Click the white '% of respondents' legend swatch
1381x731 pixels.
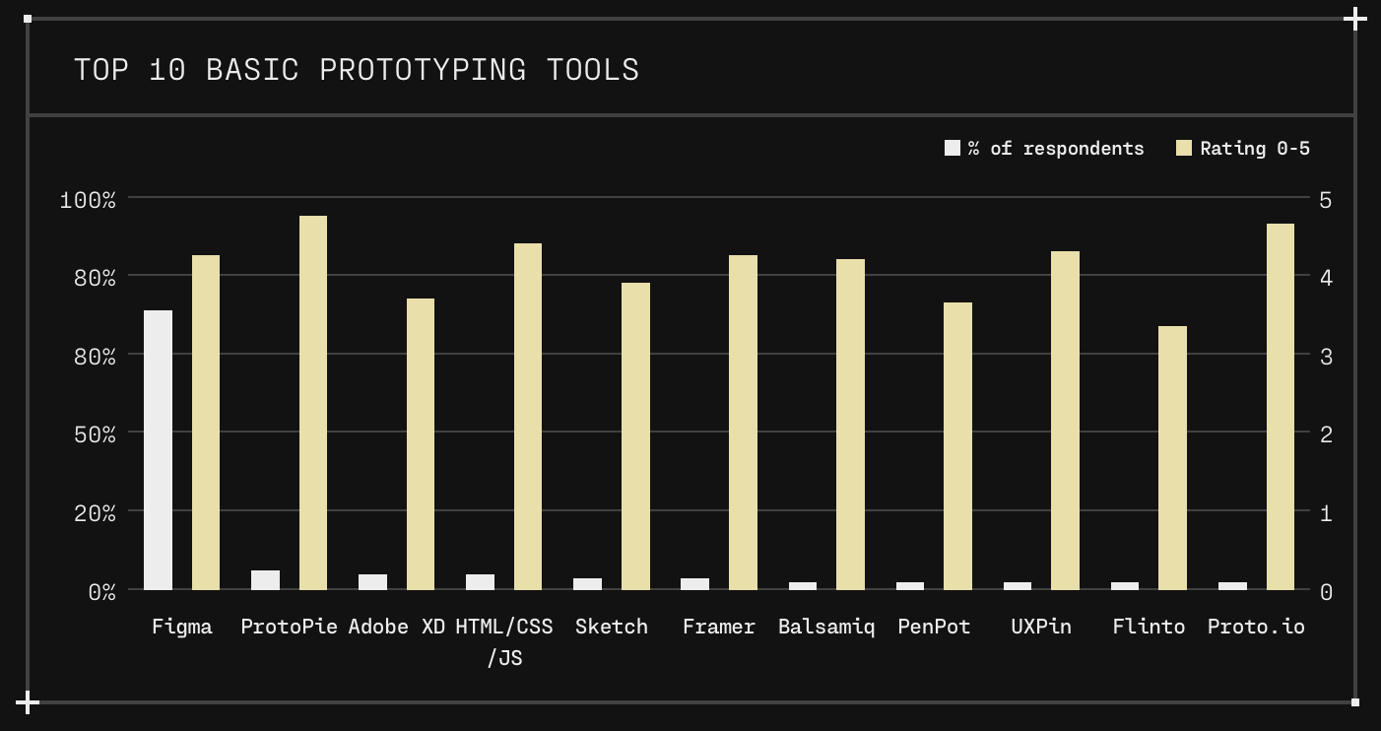pyautogui.click(x=952, y=148)
